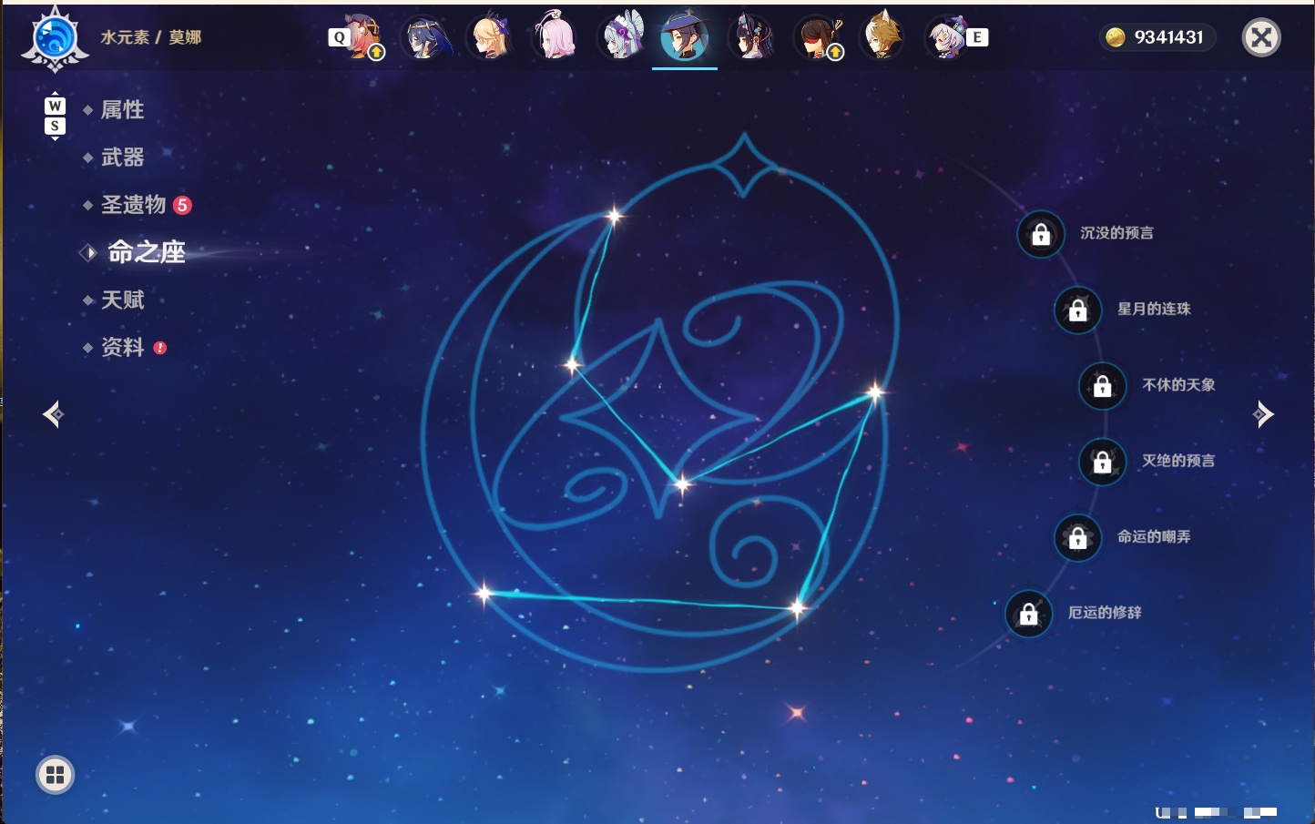1315x824 pixels.
Task: Close the character screen
Action: click(x=1261, y=37)
